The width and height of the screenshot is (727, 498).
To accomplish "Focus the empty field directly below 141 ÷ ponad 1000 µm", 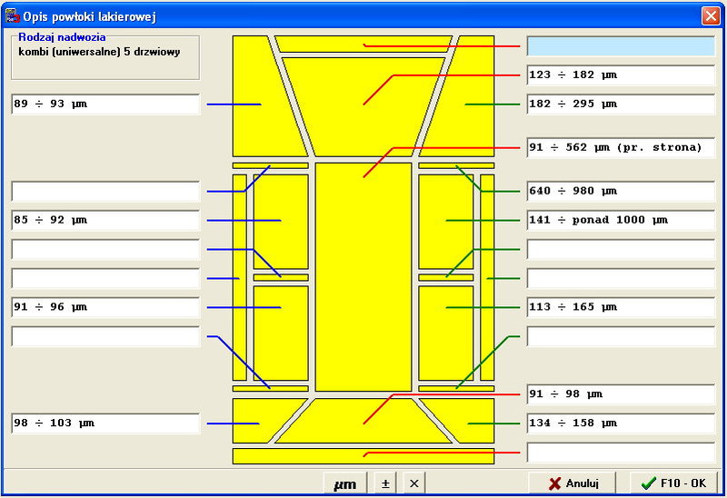I will tap(621, 250).
